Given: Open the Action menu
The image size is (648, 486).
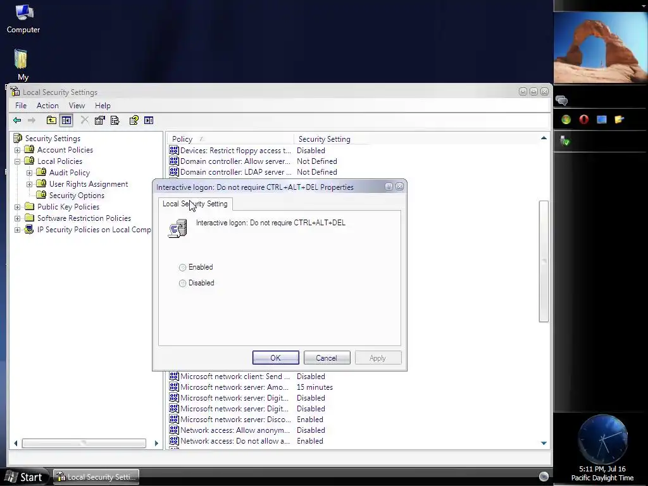Looking at the screenshot, I should (47, 106).
